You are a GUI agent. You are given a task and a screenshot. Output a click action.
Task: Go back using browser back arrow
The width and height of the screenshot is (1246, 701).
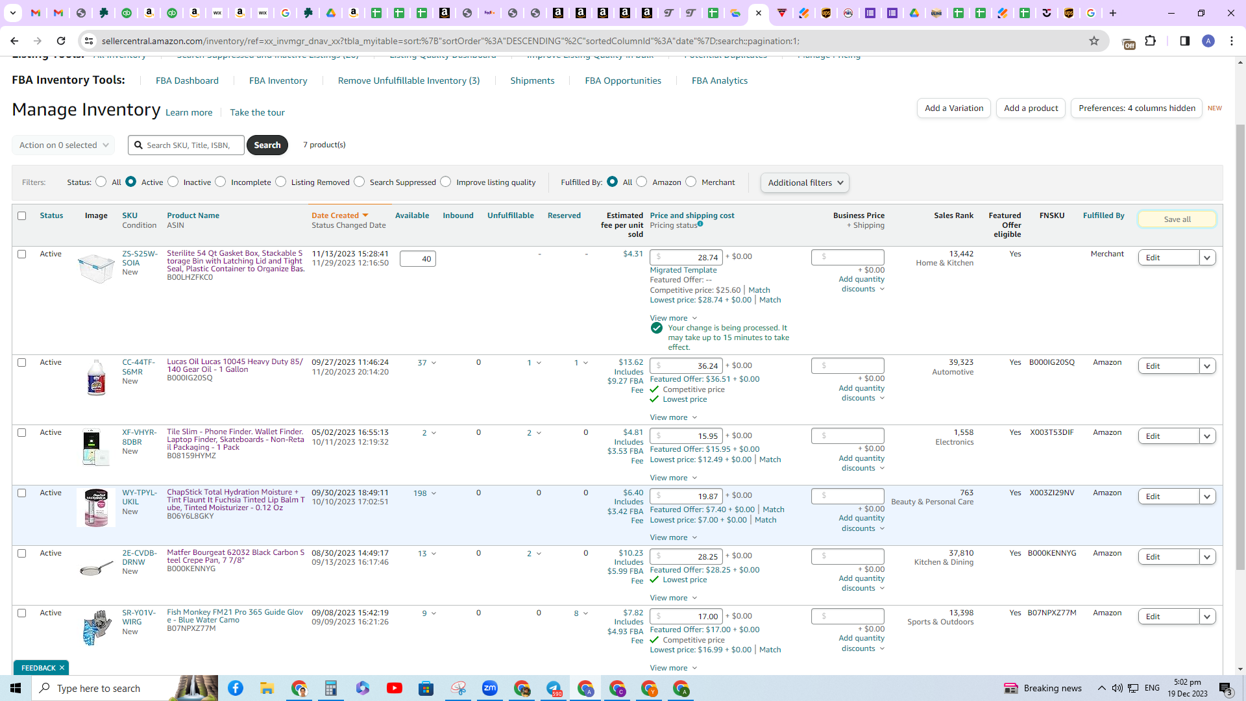pos(14,41)
